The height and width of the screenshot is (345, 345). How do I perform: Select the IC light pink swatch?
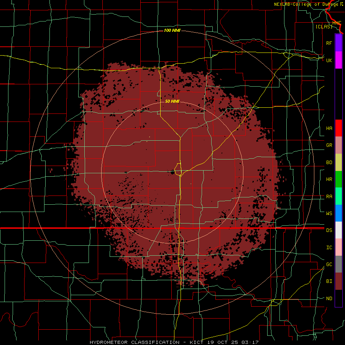pos(338,247)
